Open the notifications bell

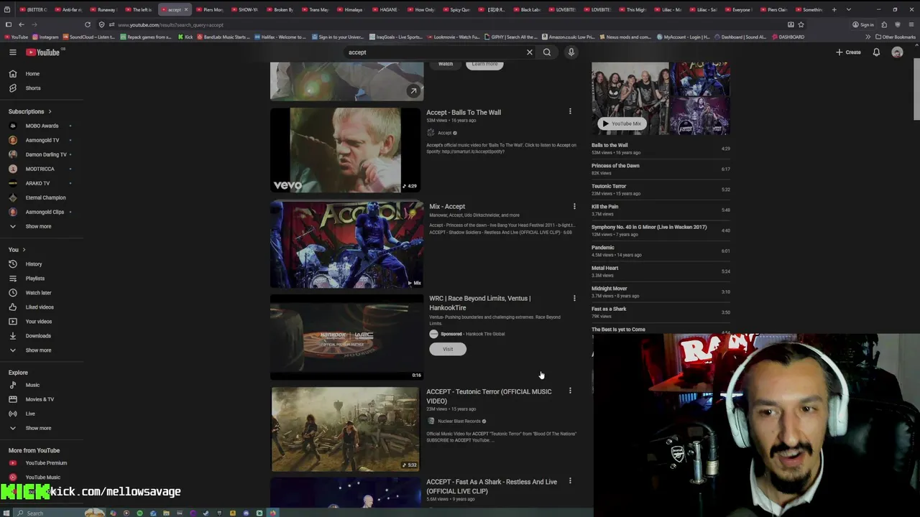(x=876, y=52)
